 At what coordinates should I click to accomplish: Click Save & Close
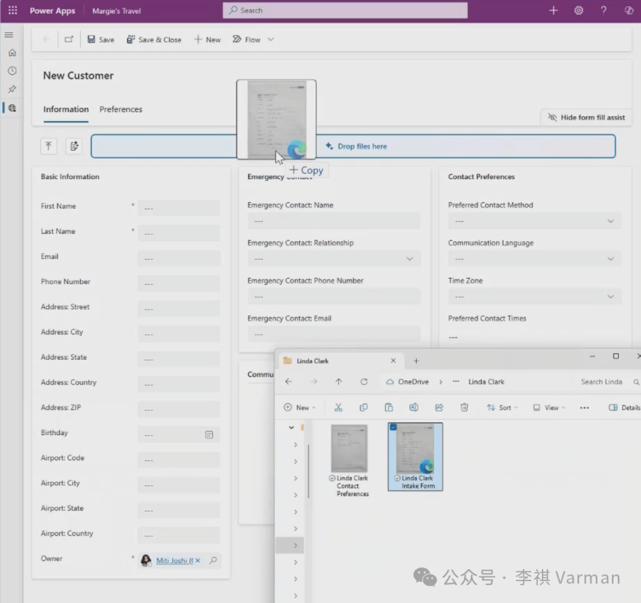(154, 39)
